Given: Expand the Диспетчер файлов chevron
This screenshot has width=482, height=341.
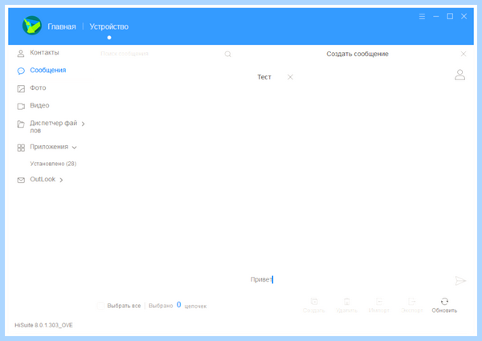Looking at the screenshot, I should 83,124.
